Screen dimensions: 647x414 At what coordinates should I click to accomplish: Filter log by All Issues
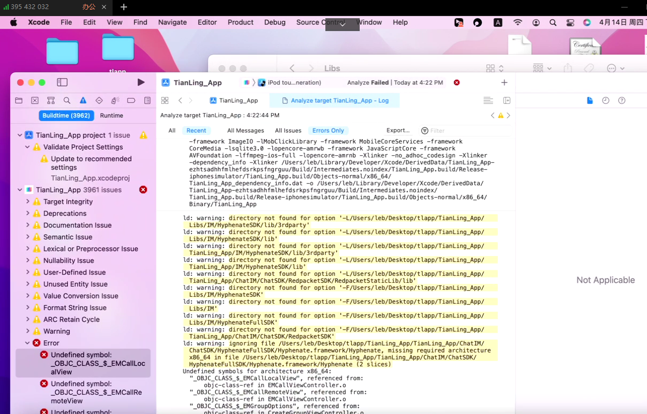coord(288,131)
